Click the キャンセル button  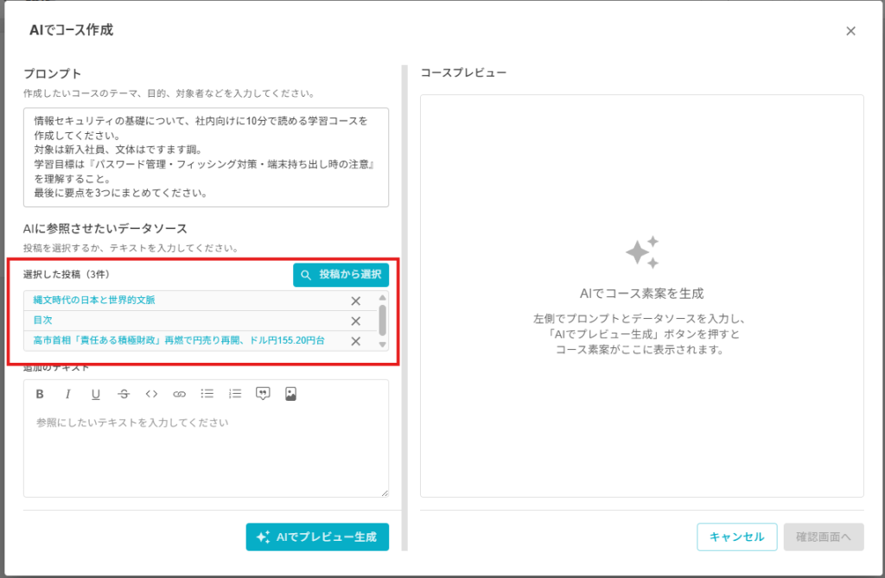736,537
